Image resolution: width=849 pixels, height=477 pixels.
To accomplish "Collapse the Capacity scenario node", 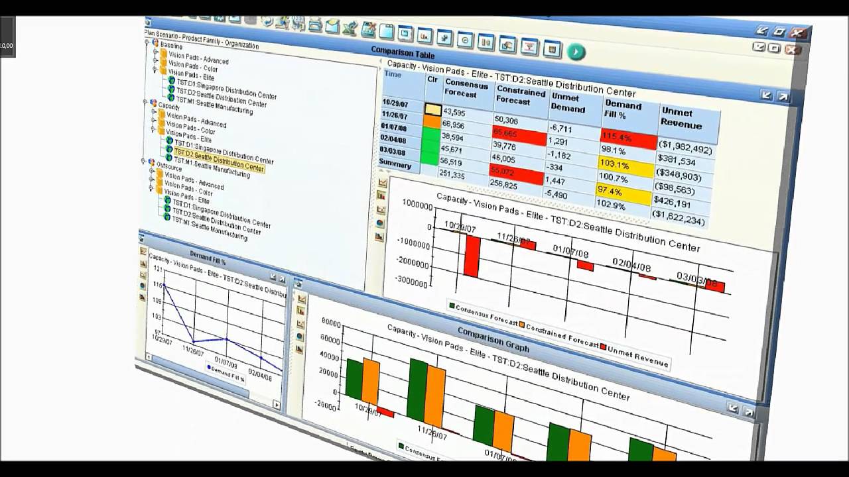I will tap(144, 101).
